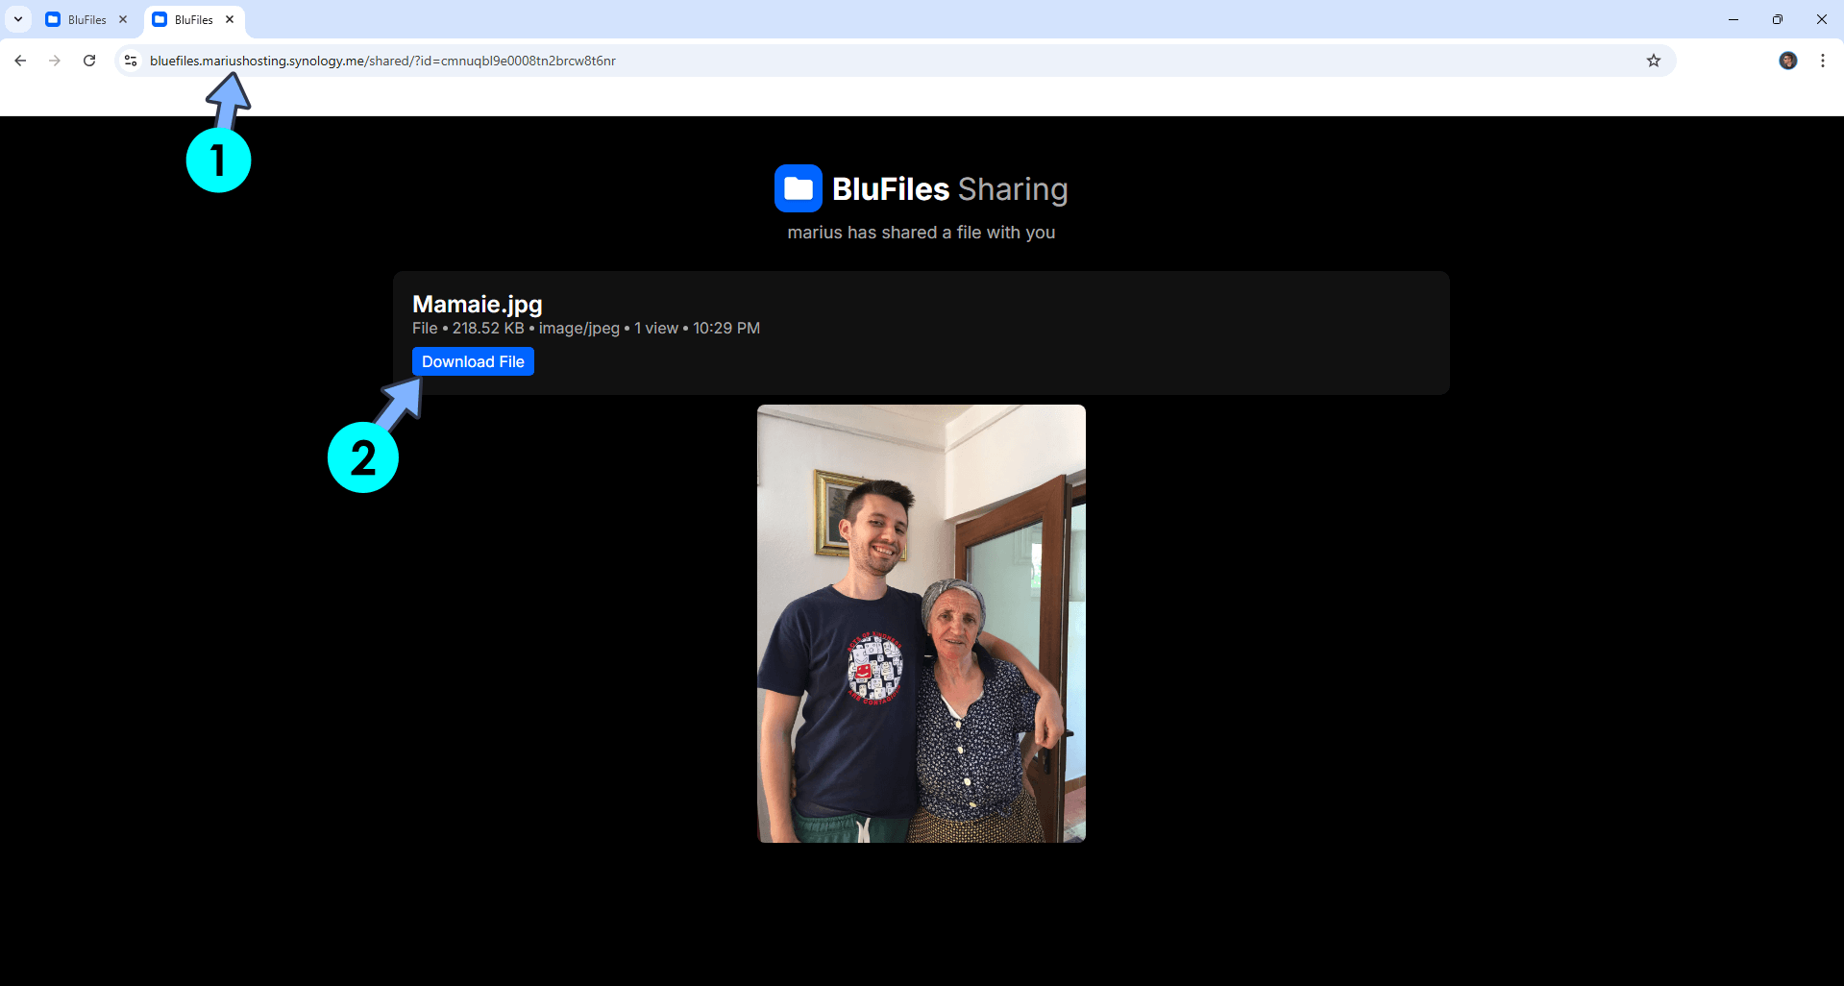Screen dimensions: 1844x986
Task: Restore down the browser window
Action: point(1777,19)
